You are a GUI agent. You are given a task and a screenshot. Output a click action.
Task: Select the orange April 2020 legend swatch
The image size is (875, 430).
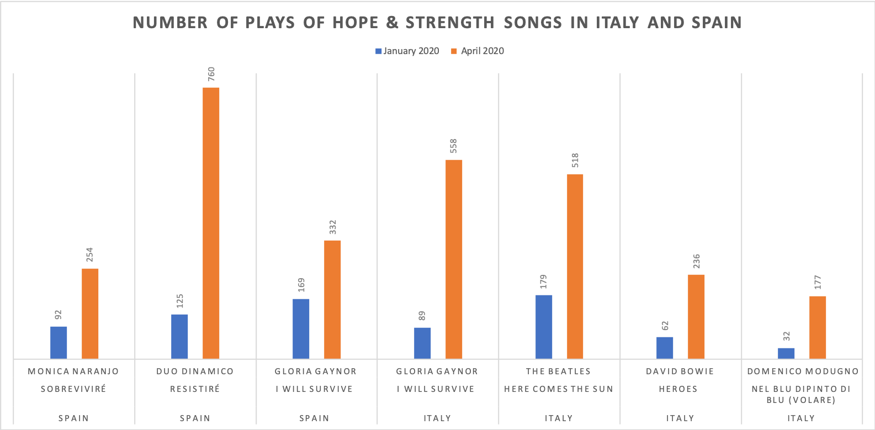(454, 51)
